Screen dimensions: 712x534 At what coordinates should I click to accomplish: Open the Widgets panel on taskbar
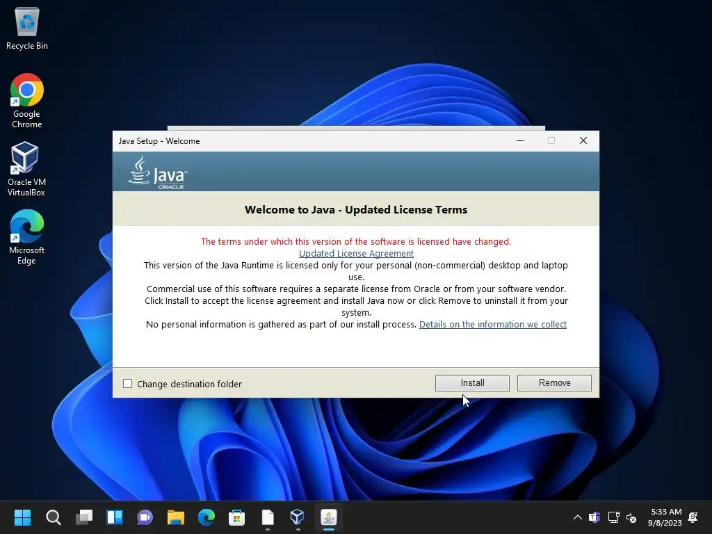coord(115,517)
